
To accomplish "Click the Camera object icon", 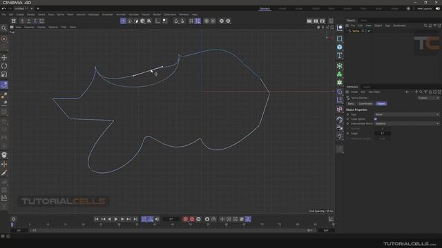I will pyautogui.click(x=339, y=128).
